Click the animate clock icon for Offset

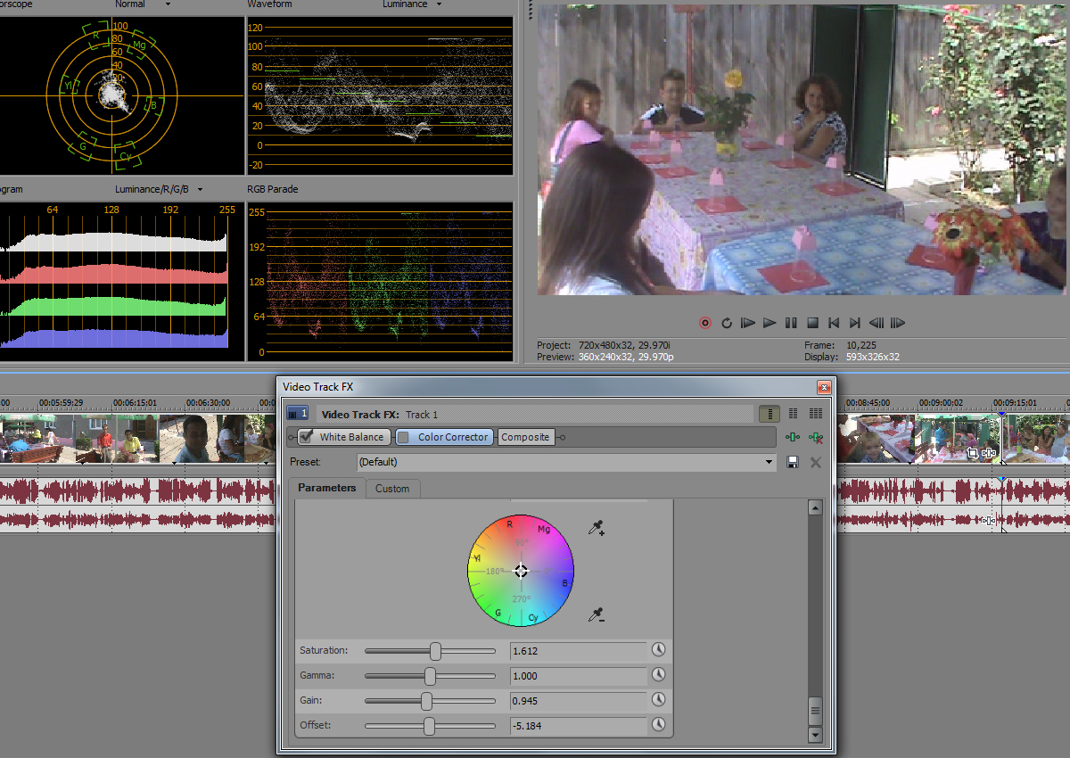coord(659,725)
